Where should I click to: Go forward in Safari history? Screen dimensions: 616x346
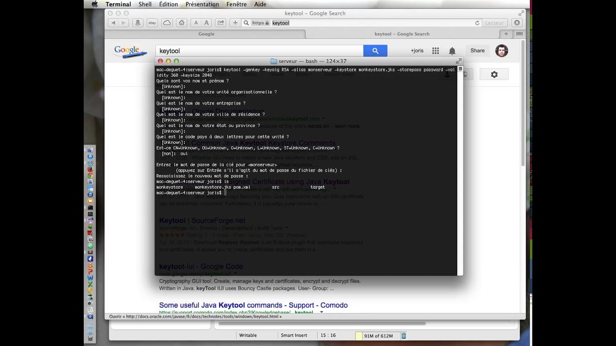[x=123, y=23]
